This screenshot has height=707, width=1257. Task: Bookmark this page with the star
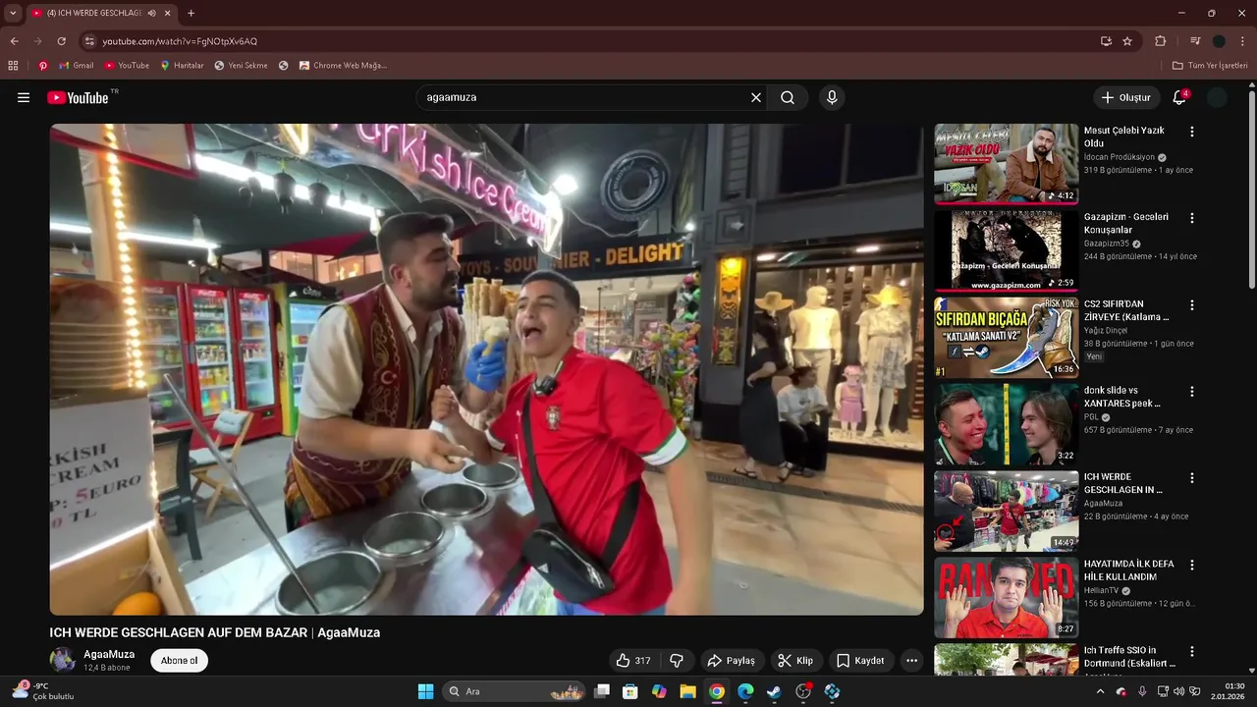(x=1127, y=41)
